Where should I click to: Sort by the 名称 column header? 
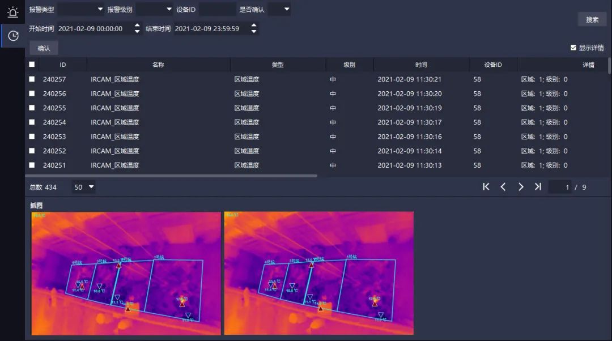click(158, 65)
